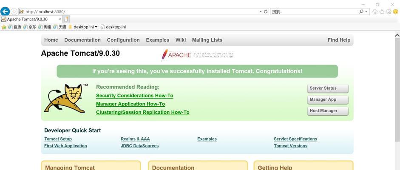Open Mailing Lists in the nav bar
The height and width of the screenshot is (170, 400).
point(207,40)
